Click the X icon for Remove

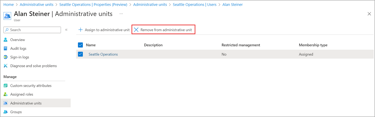point(136,30)
